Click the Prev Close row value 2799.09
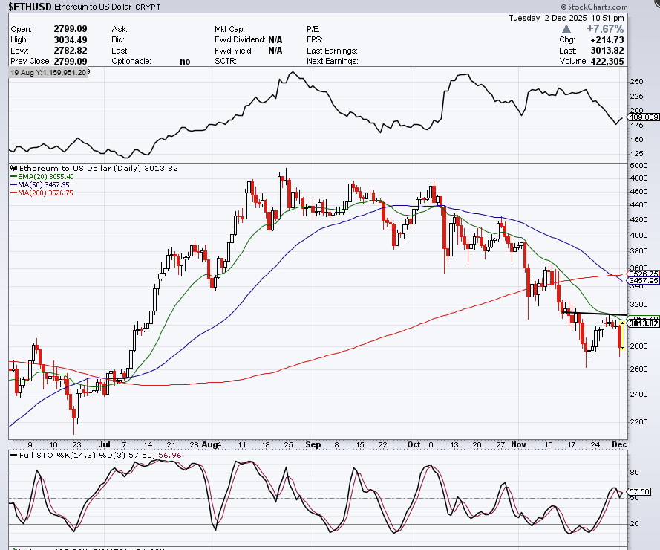 tap(71, 61)
